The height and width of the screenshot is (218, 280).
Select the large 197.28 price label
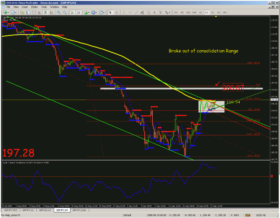(x=18, y=153)
